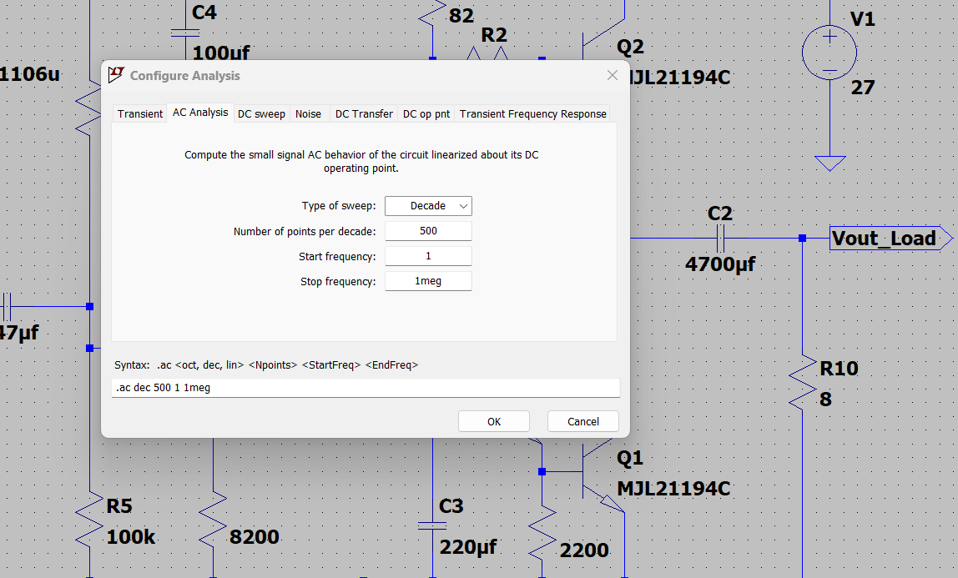Cancel the Configure Analysis dialog
The width and height of the screenshot is (958, 578).
click(582, 421)
